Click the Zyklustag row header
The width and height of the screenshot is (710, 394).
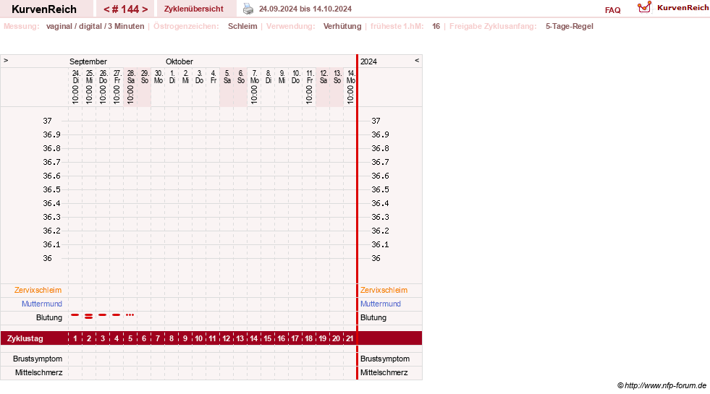25,338
